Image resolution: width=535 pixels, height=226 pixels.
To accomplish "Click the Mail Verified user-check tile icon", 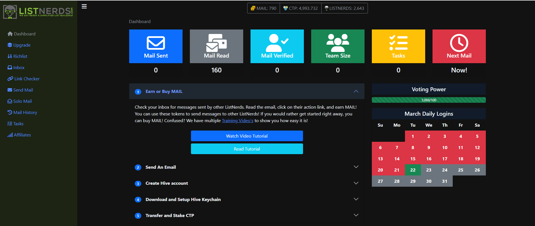I will tap(277, 43).
